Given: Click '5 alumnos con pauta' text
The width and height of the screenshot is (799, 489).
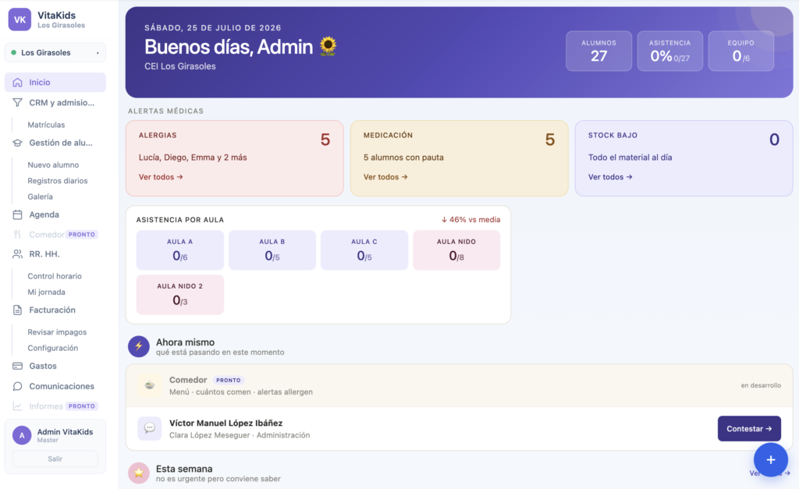Looking at the screenshot, I should 403,158.
